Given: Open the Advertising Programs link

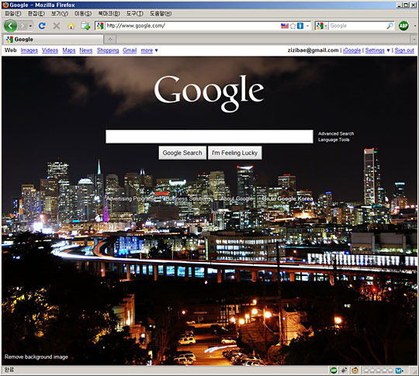Looking at the screenshot, I should pyautogui.click(x=131, y=198).
